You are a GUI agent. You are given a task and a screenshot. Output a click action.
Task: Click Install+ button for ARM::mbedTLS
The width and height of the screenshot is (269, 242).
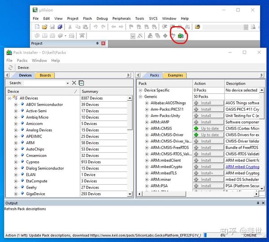click(208, 173)
